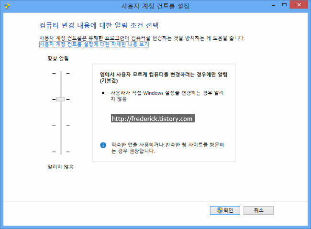
Task: Click the sentence 사용자 계정 컨트롤은 유해한 프로그램이
Action: 142,38
